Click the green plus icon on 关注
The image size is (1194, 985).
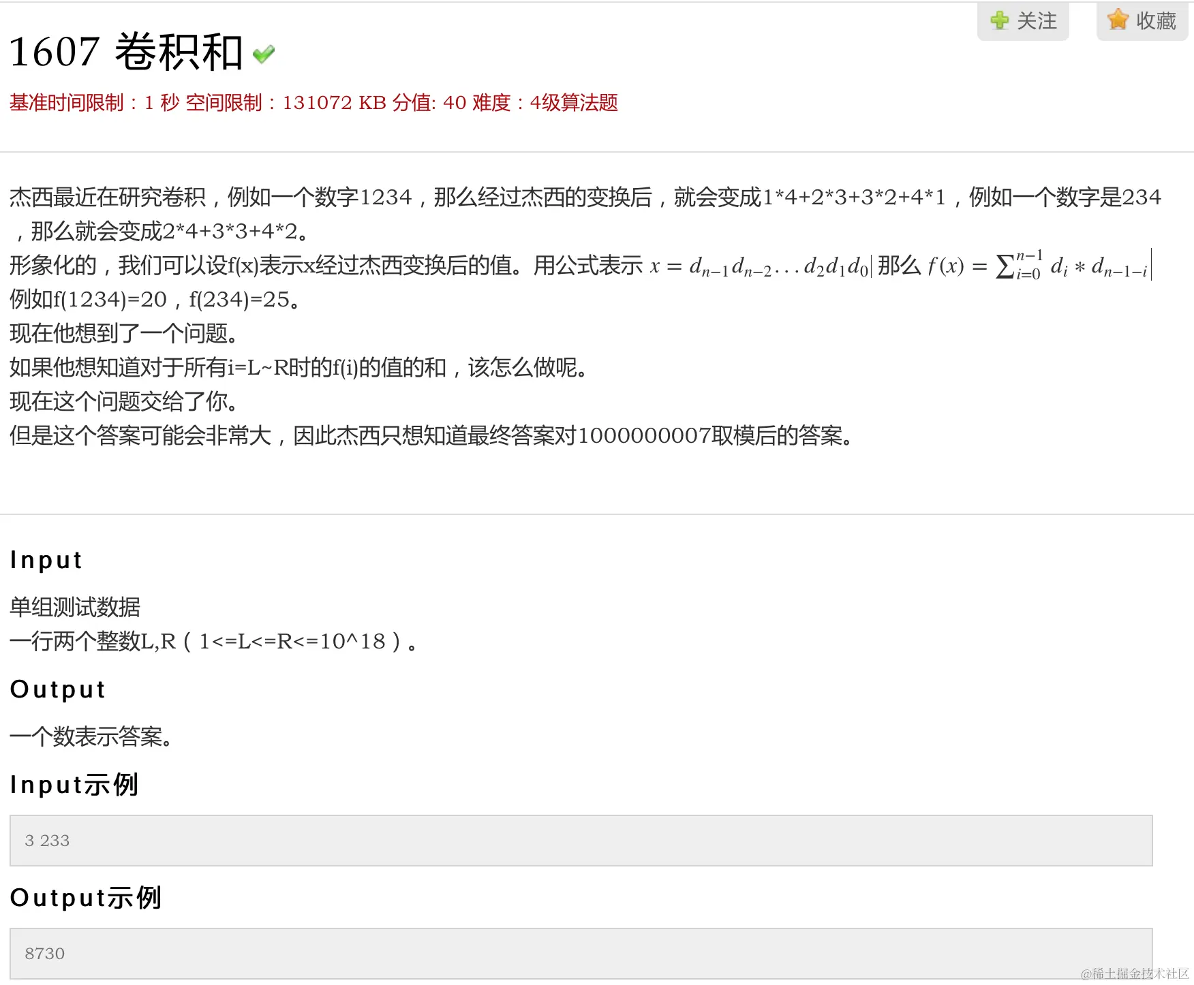tap(1000, 20)
